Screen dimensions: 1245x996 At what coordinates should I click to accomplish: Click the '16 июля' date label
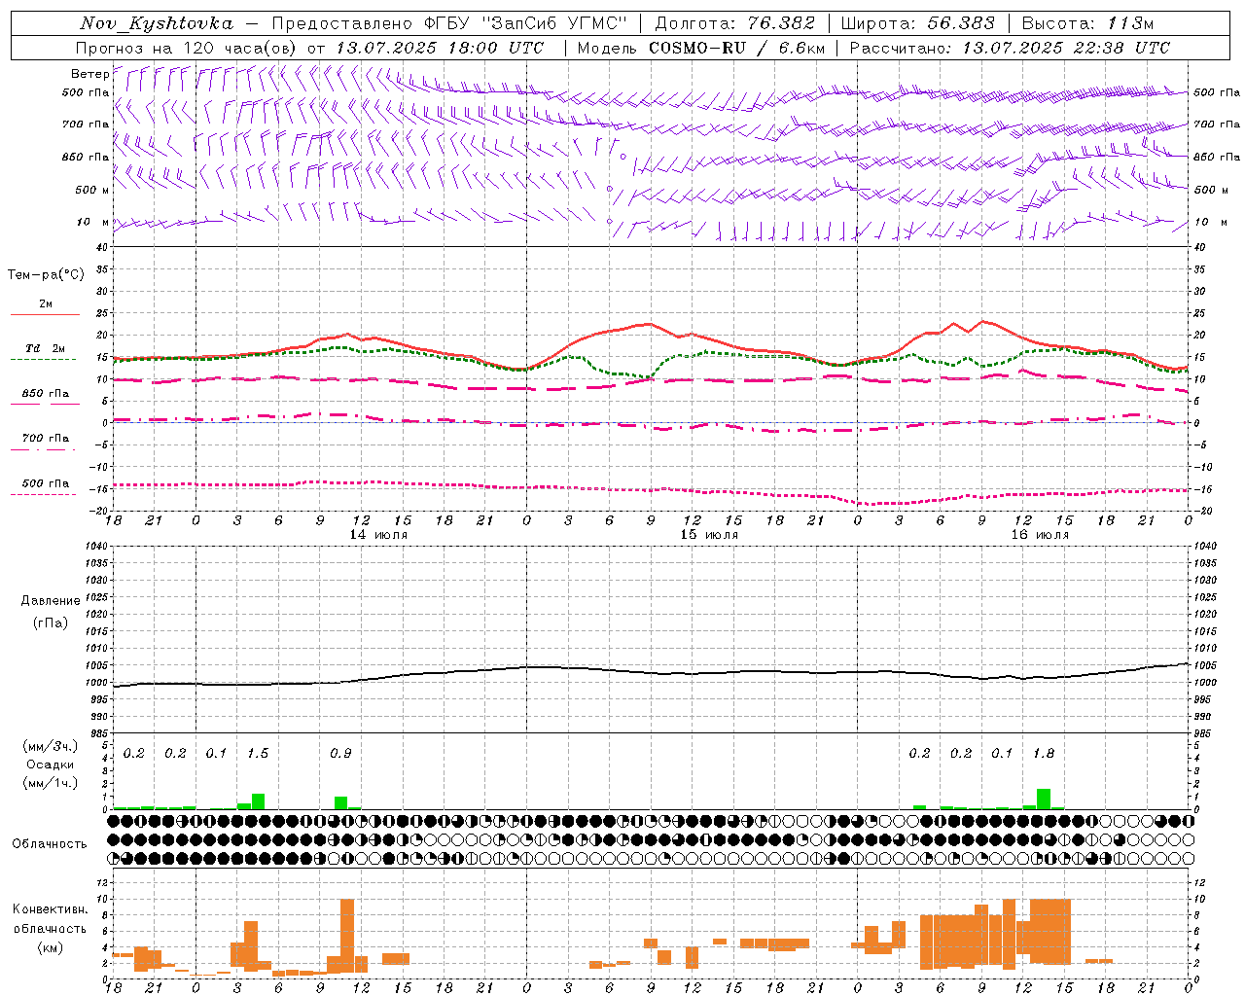point(1040,535)
